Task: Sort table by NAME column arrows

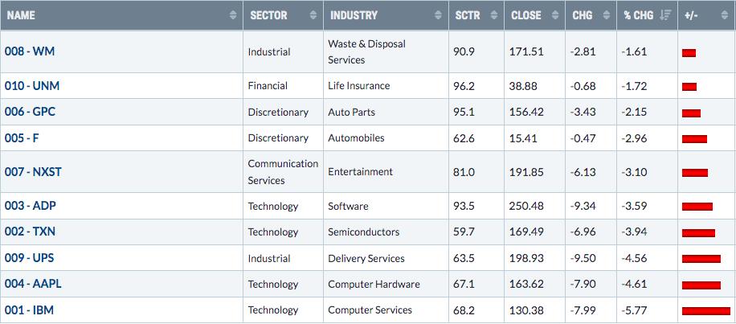Action: click(x=233, y=15)
